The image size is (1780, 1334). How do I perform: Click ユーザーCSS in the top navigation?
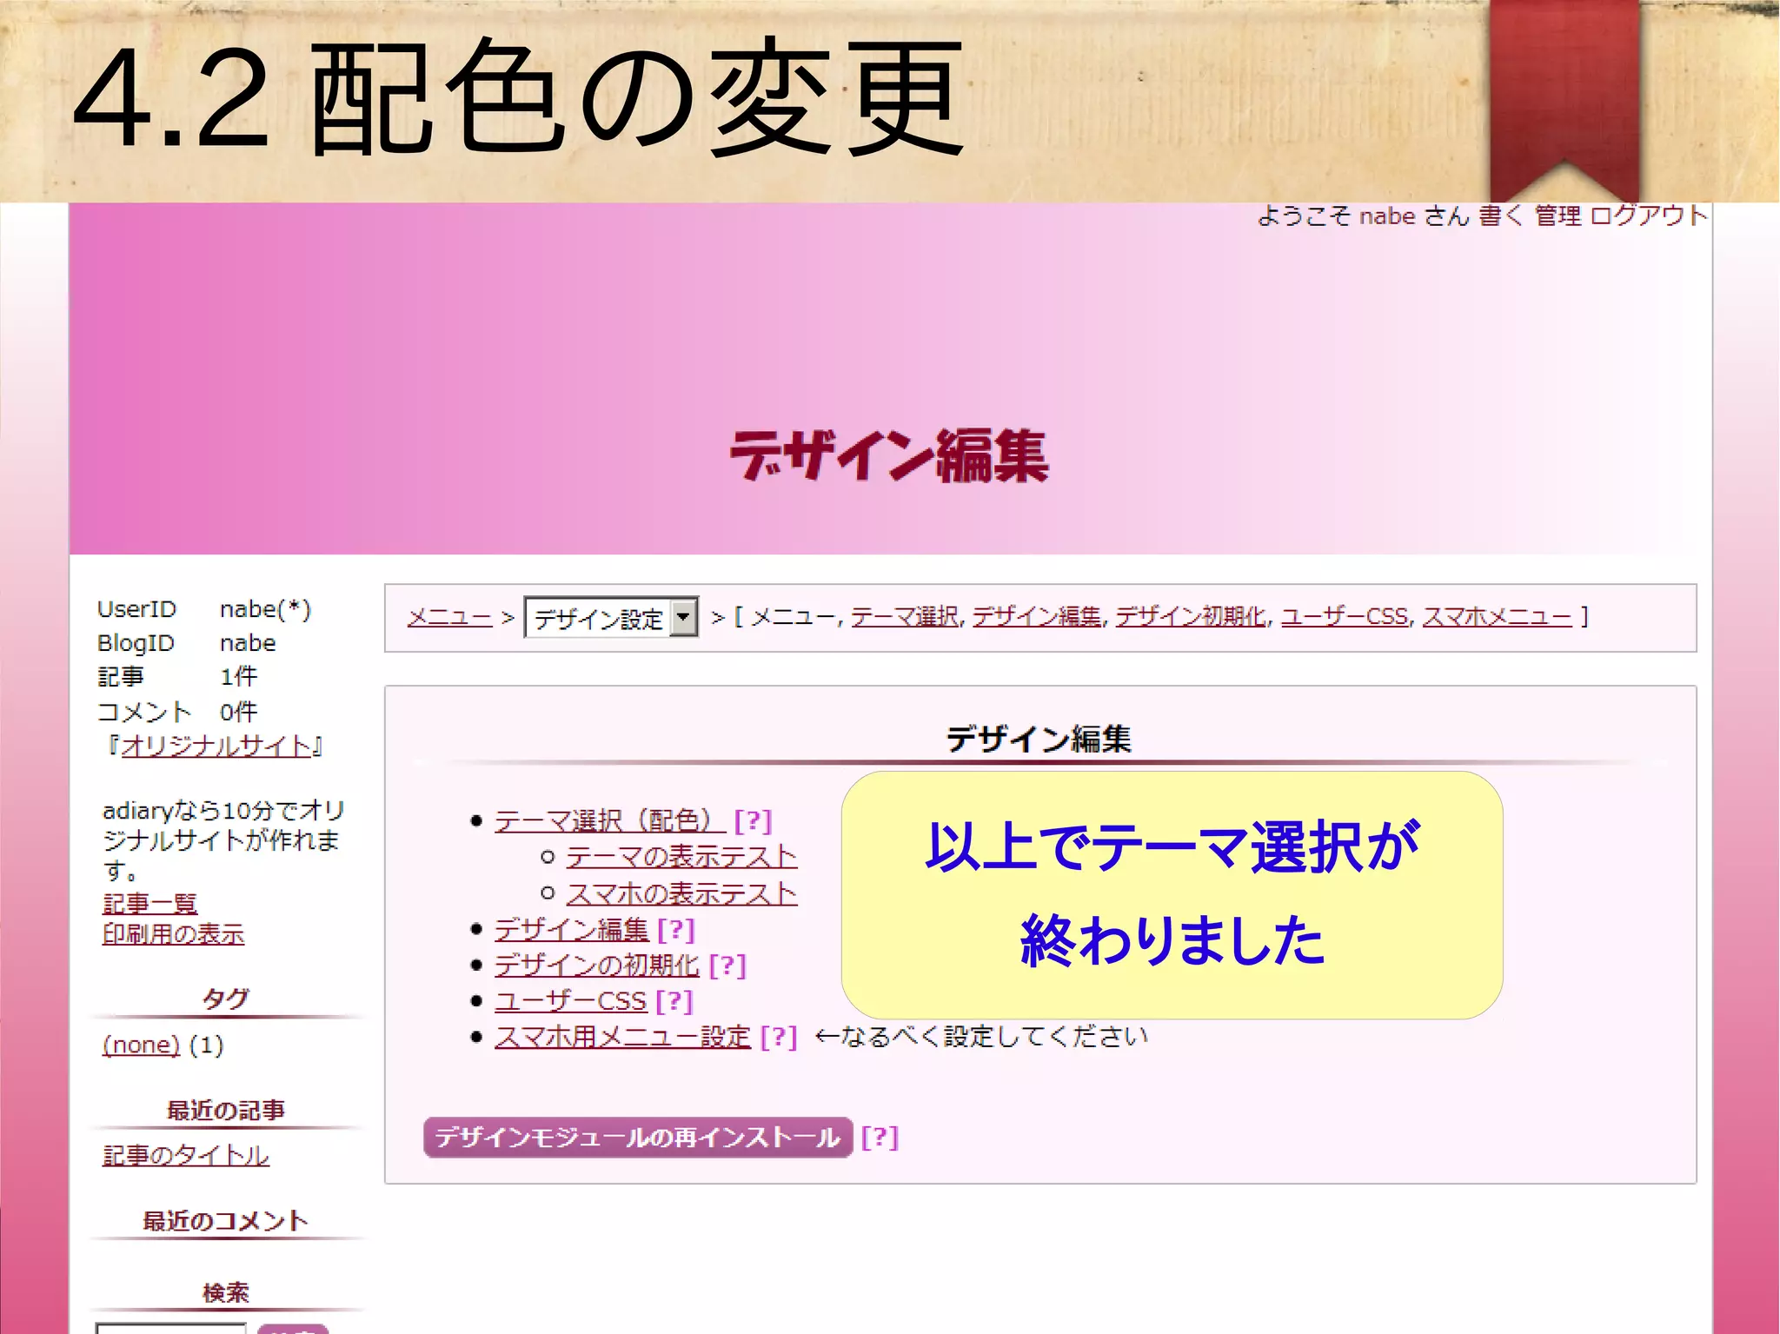[1344, 617]
